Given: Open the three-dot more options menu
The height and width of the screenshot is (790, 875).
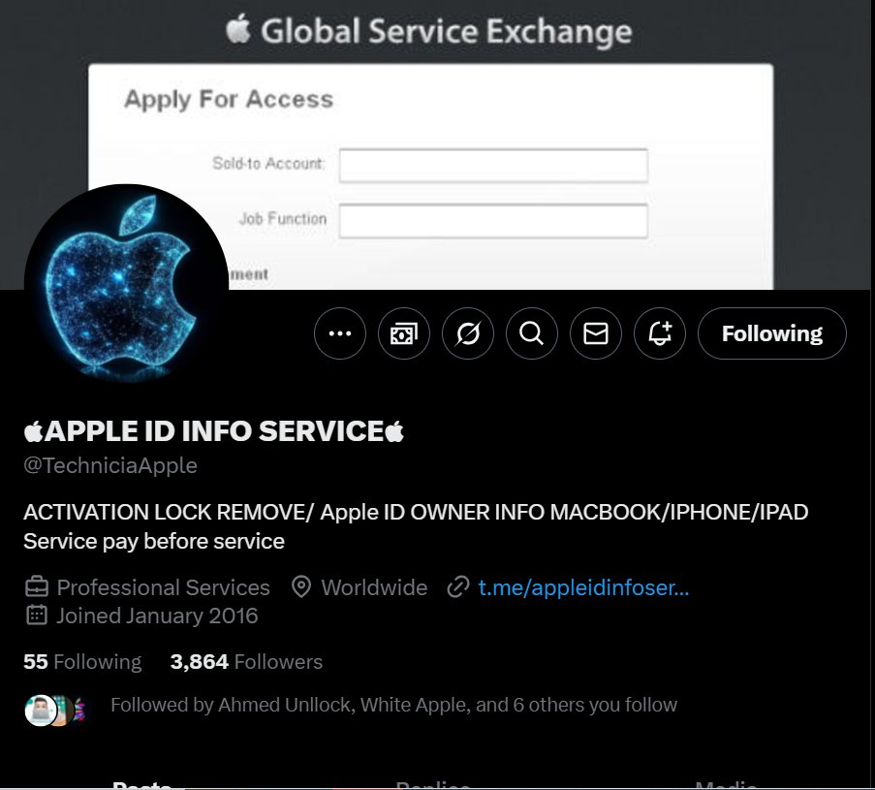Looking at the screenshot, I should (x=340, y=333).
